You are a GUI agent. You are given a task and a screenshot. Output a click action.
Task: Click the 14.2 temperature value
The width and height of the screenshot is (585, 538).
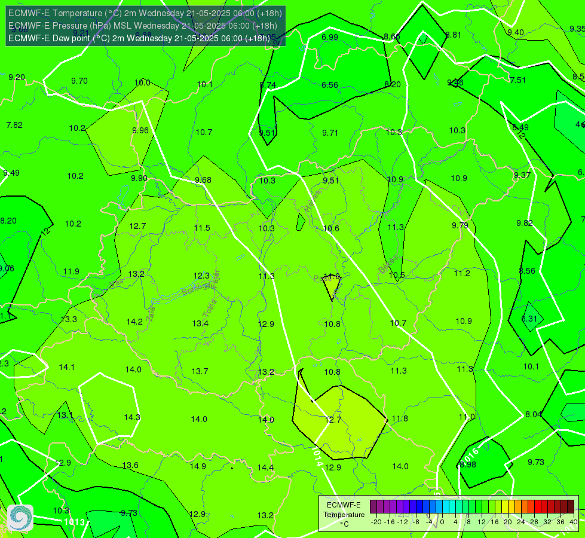pyautogui.click(x=134, y=322)
